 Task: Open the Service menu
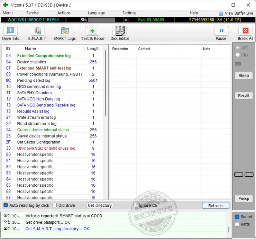33,13
